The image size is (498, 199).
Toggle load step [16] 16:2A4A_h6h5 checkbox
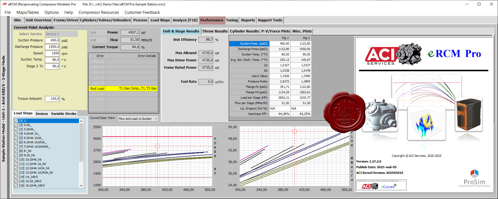coord(16,185)
